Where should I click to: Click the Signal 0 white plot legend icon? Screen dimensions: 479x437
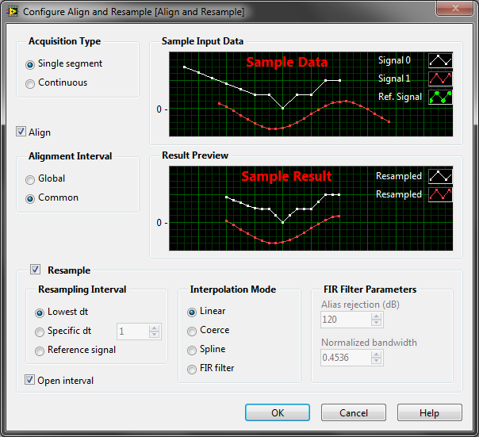[440, 60]
